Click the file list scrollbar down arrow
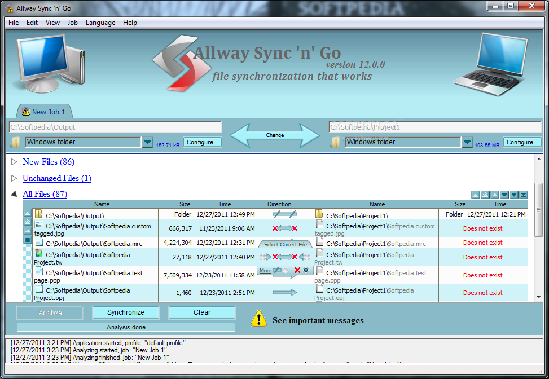 tap(538, 297)
